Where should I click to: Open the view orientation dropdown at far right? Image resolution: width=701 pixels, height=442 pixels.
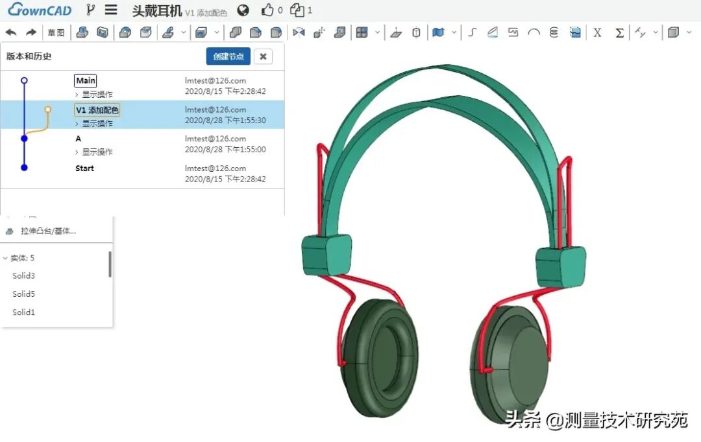point(689,32)
